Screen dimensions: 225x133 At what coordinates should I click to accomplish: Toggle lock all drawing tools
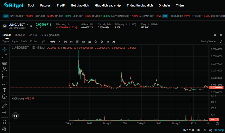tap(4, 129)
